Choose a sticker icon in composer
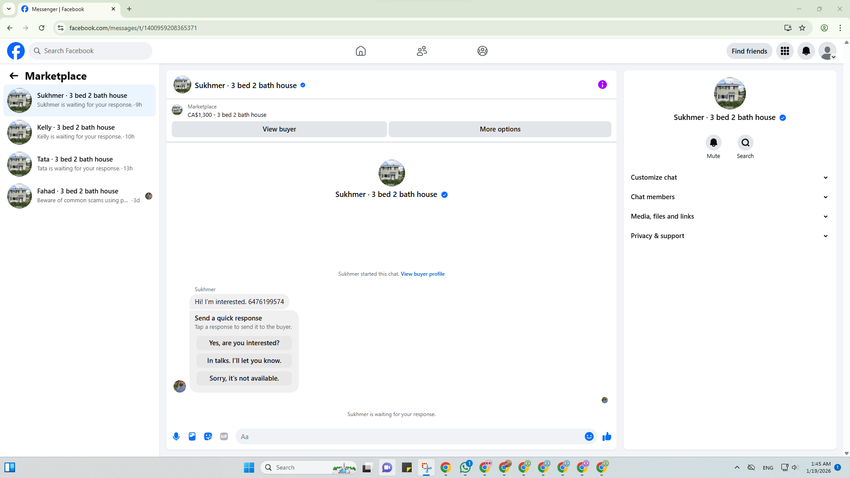This screenshot has height=478, width=850. (208, 436)
